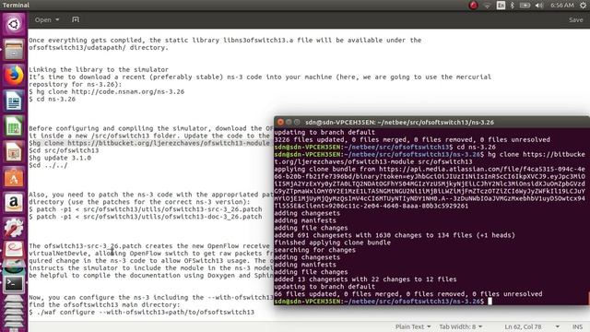Open System Settings wrench-gear icon
This screenshot has width=590, height=332.
click(14, 228)
